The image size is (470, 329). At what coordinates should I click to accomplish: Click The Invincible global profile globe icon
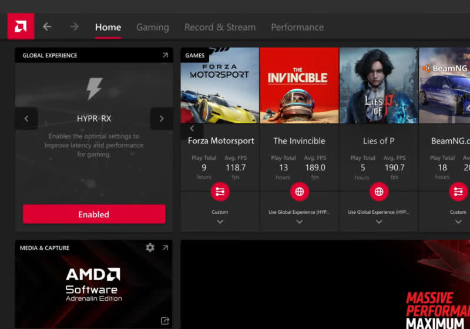[299, 192]
